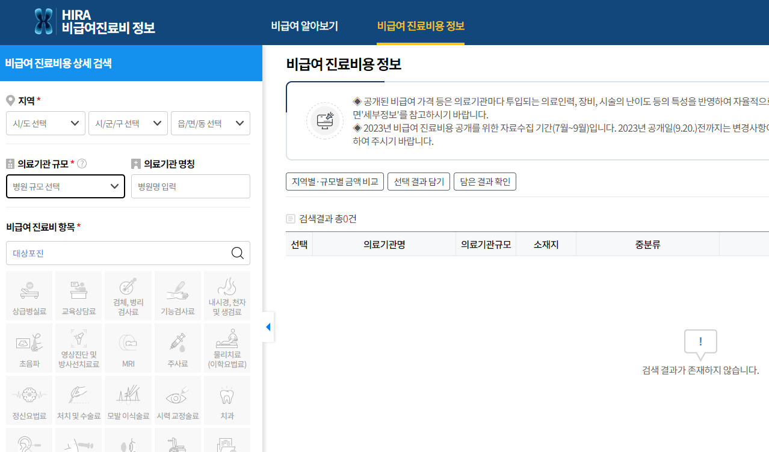Image resolution: width=769 pixels, height=452 pixels.
Task: Click the magnifier icon to search 대상포진
Action: pyautogui.click(x=238, y=252)
